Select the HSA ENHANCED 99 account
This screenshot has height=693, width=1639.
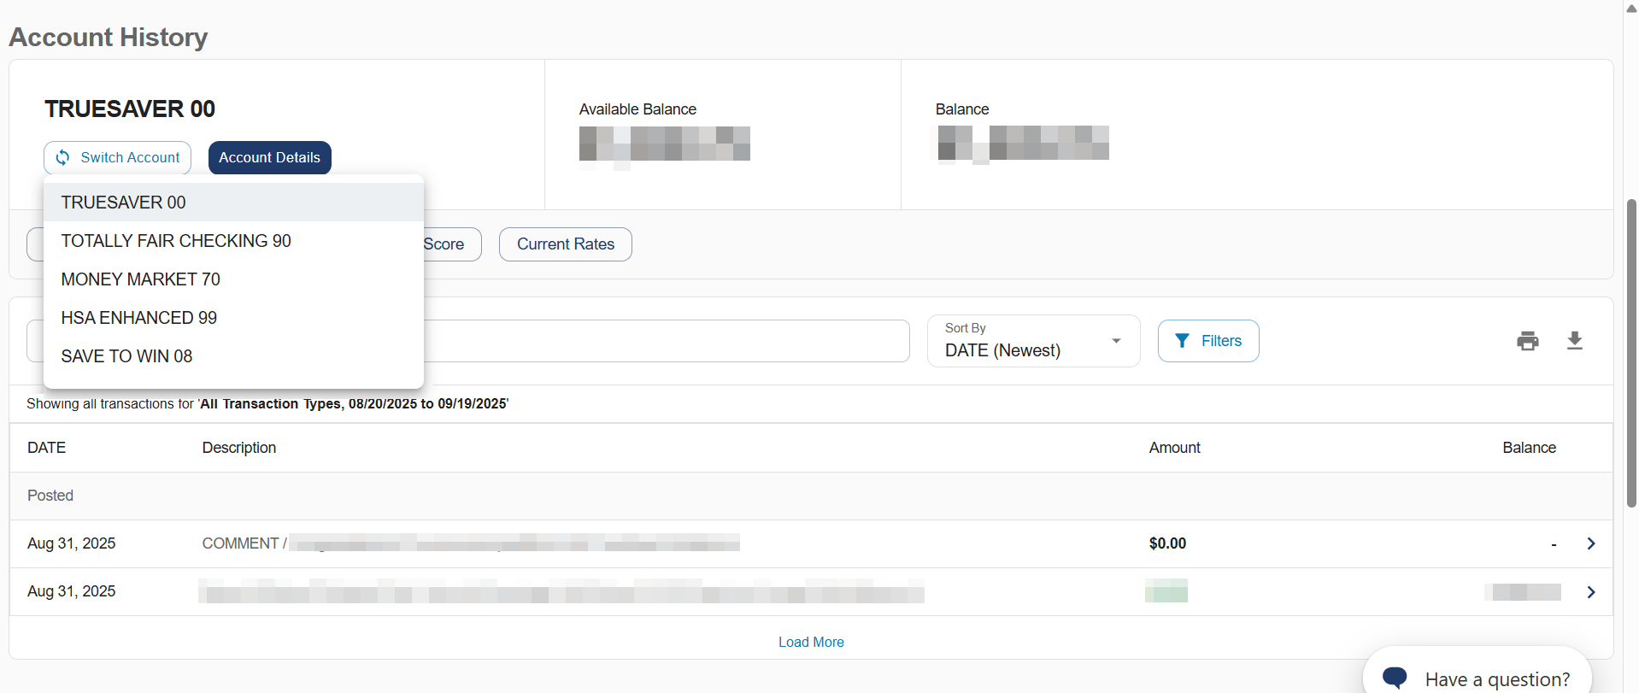[139, 318]
